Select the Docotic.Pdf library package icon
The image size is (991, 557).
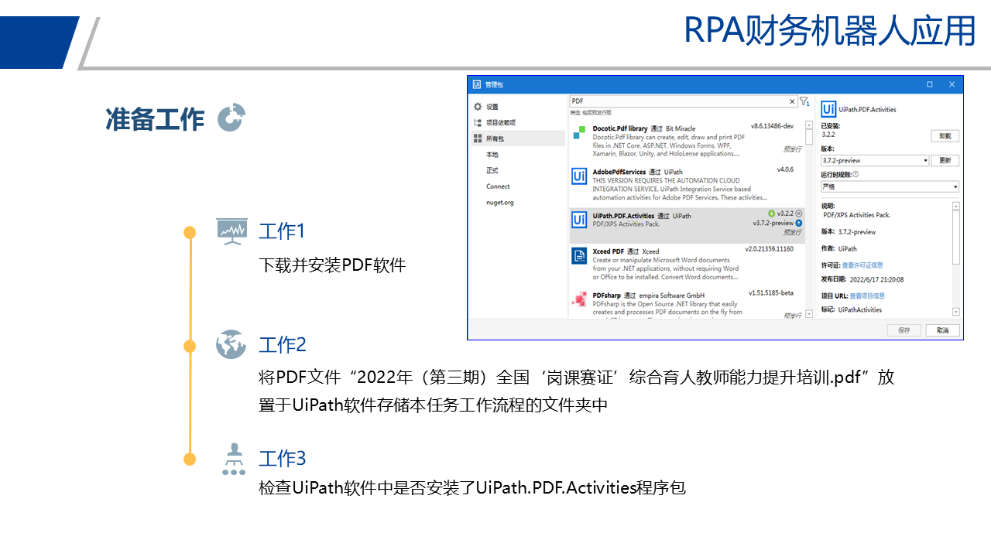[x=579, y=133]
